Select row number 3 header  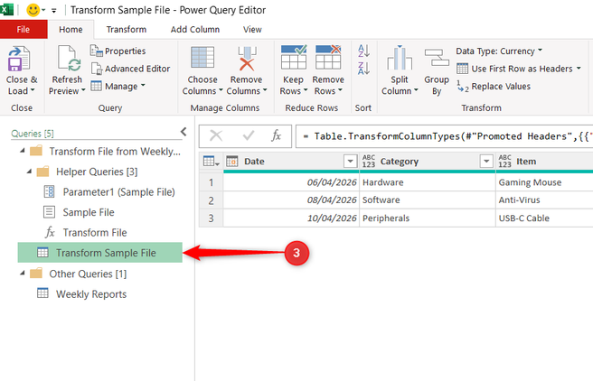click(211, 218)
